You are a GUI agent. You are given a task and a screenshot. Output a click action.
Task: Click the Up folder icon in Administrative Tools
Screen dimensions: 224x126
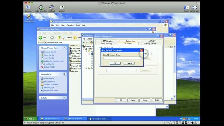(x=59, y=37)
